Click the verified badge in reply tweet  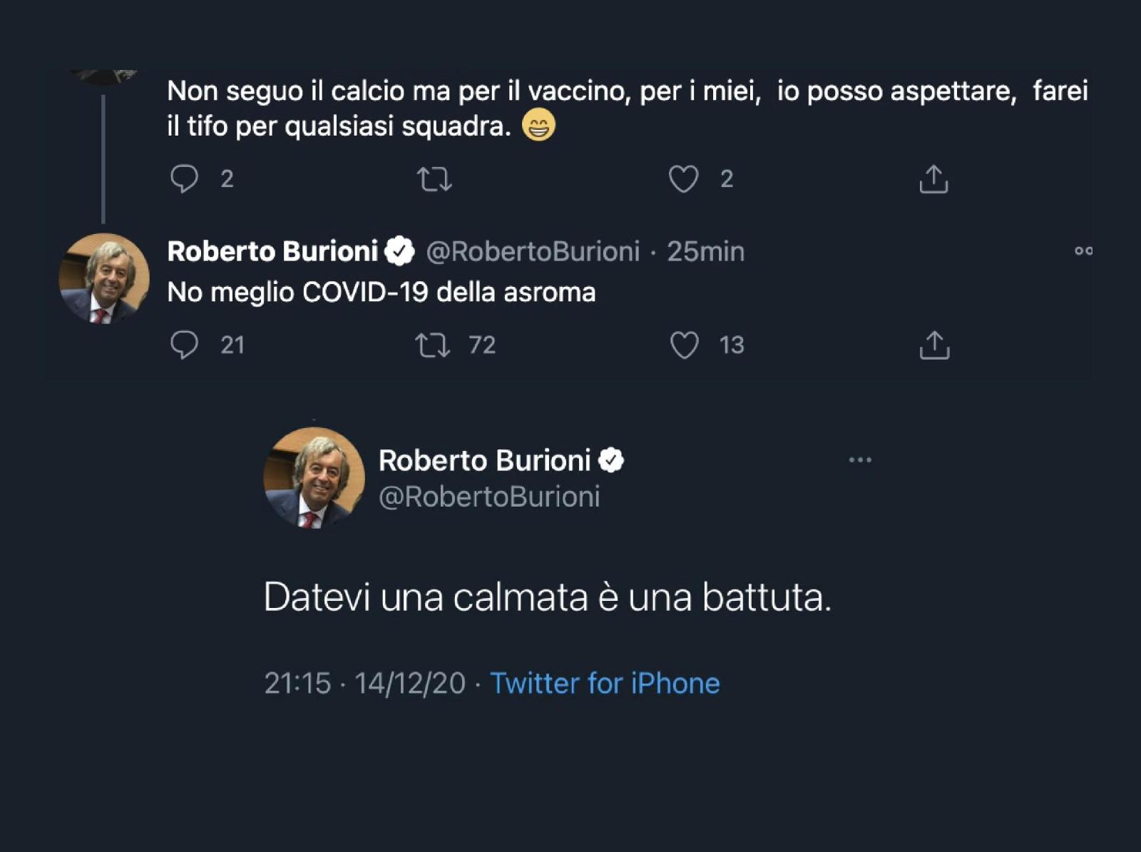point(399,251)
